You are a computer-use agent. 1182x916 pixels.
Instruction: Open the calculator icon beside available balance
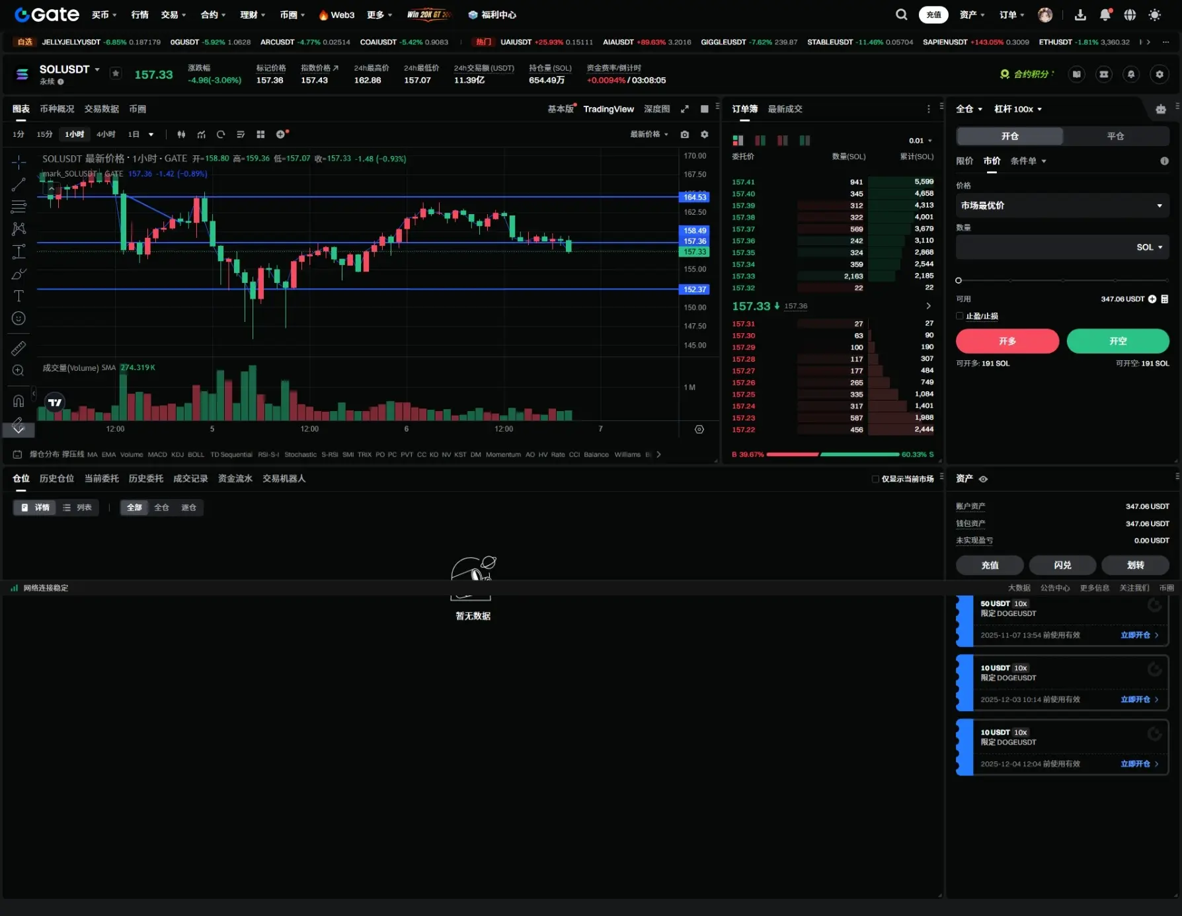[x=1165, y=299]
